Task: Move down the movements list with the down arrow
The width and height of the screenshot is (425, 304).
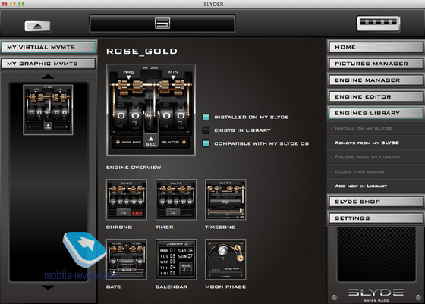Action: pyautogui.click(x=48, y=287)
